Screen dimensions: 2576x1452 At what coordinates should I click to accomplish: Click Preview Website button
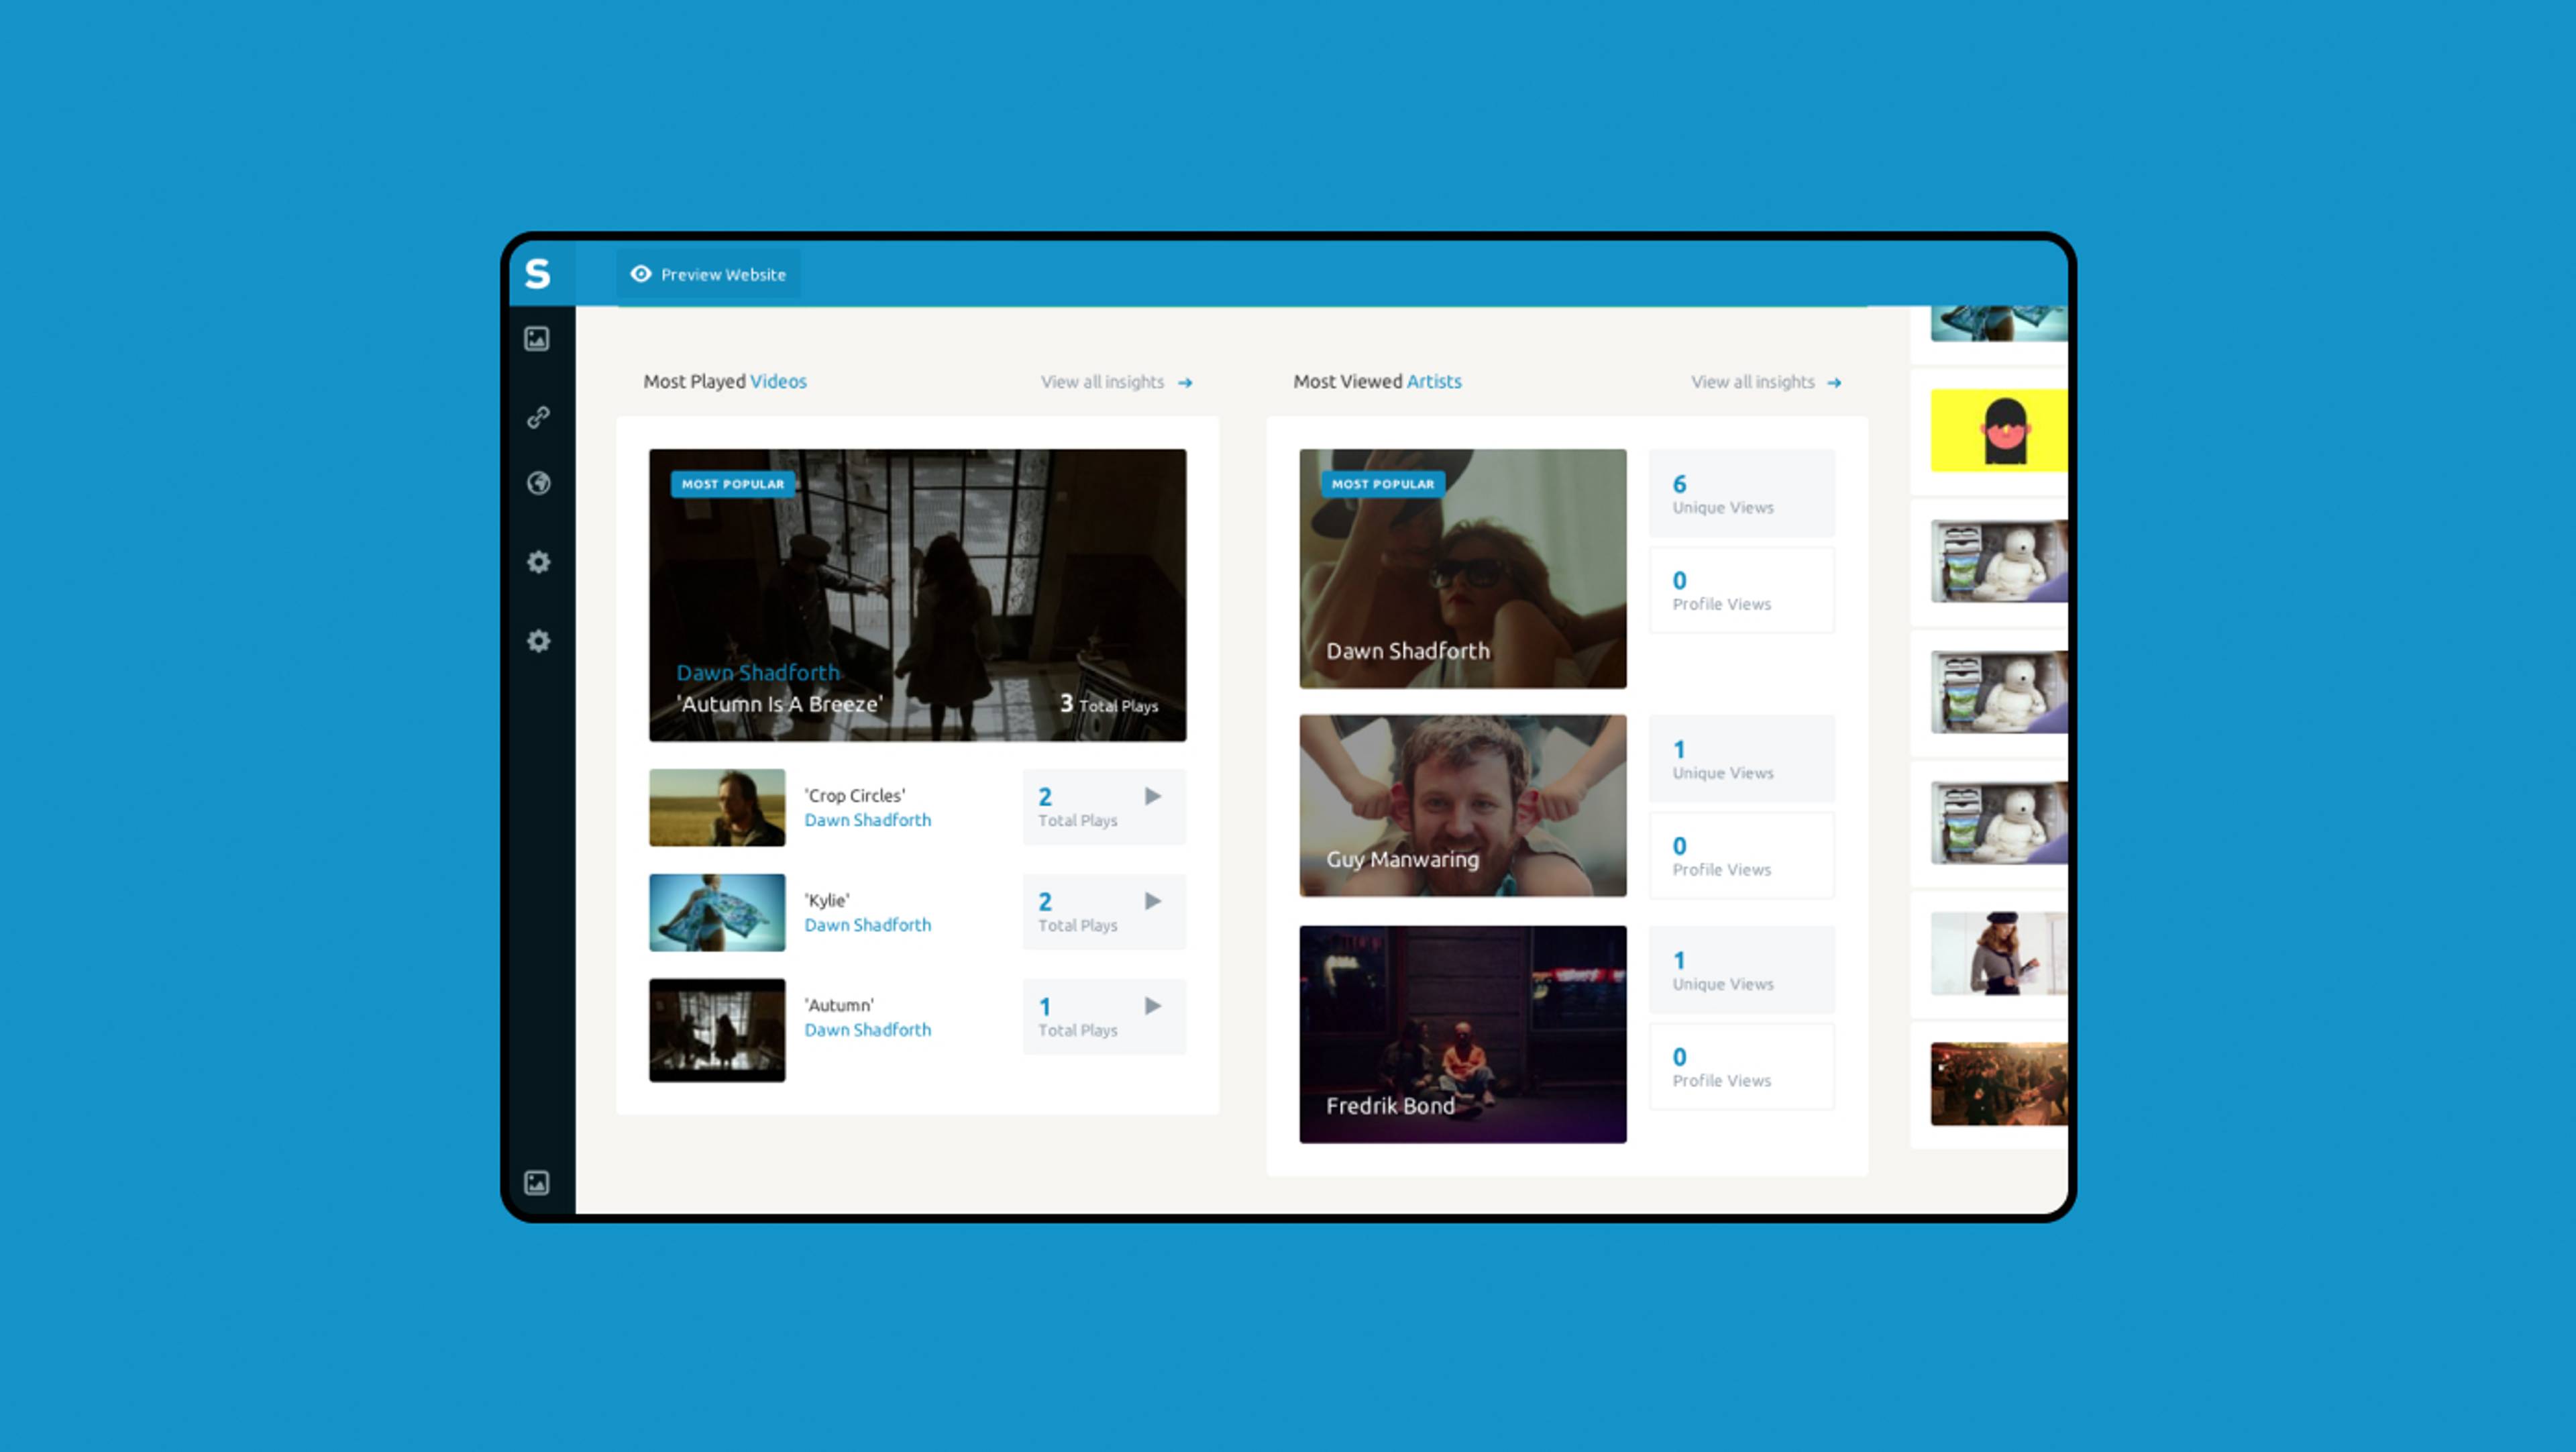click(x=709, y=274)
